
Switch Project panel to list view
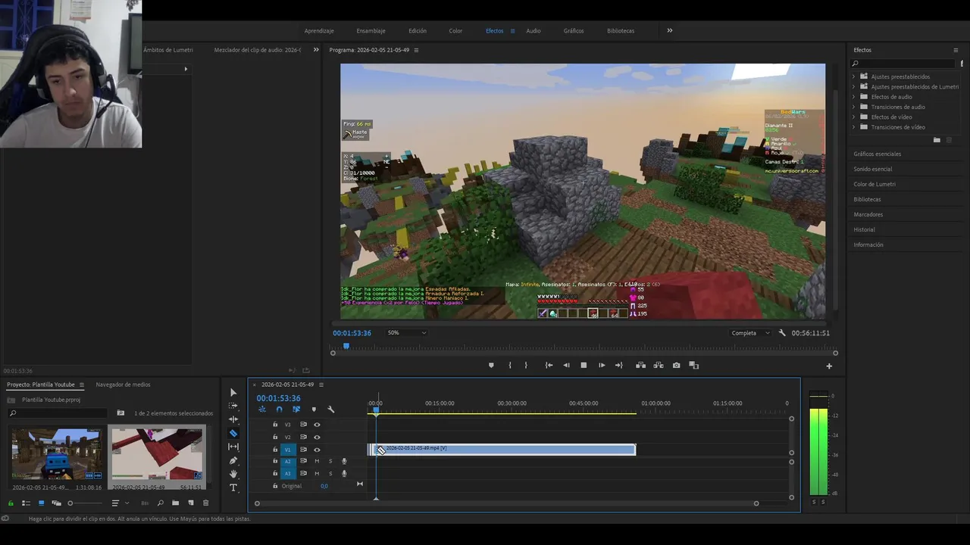coord(26,503)
